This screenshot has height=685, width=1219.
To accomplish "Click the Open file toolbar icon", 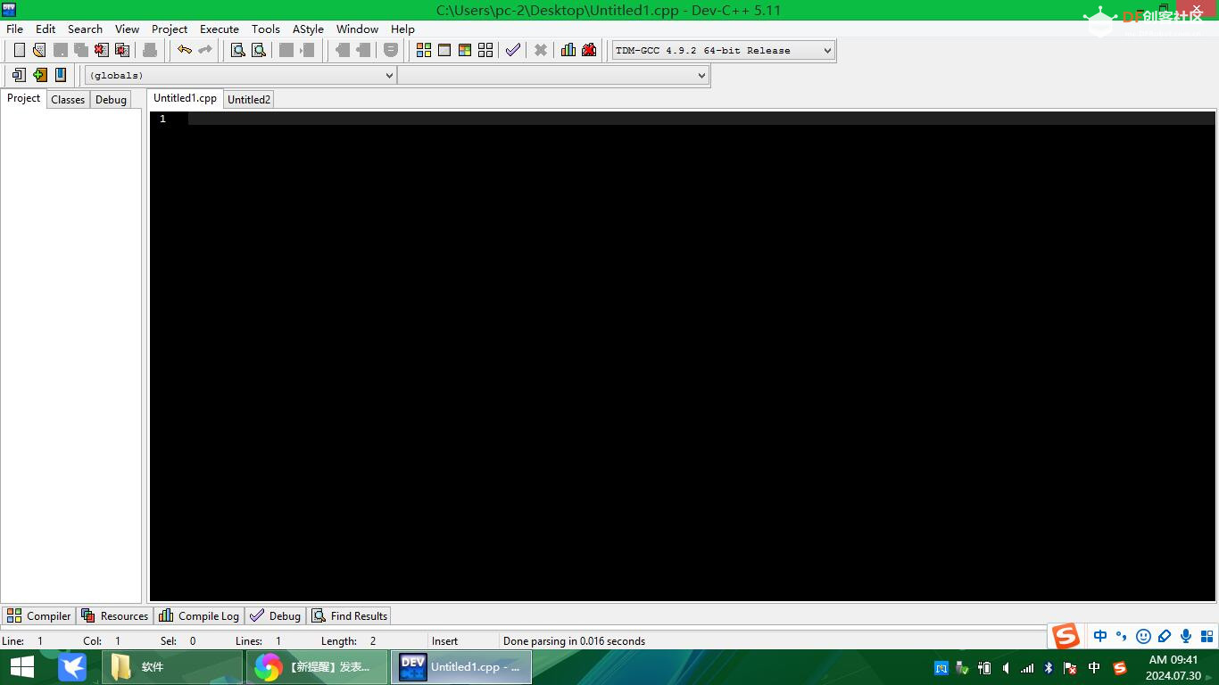I will coord(39,50).
